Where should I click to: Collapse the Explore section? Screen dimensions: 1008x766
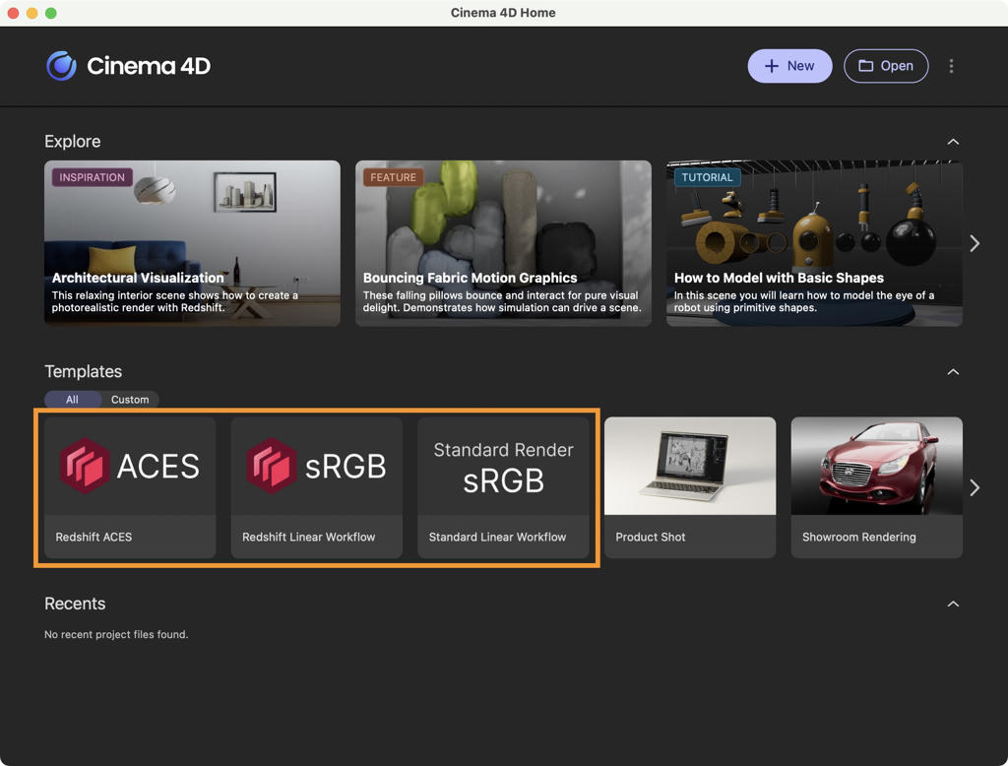[x=953, y=142]
